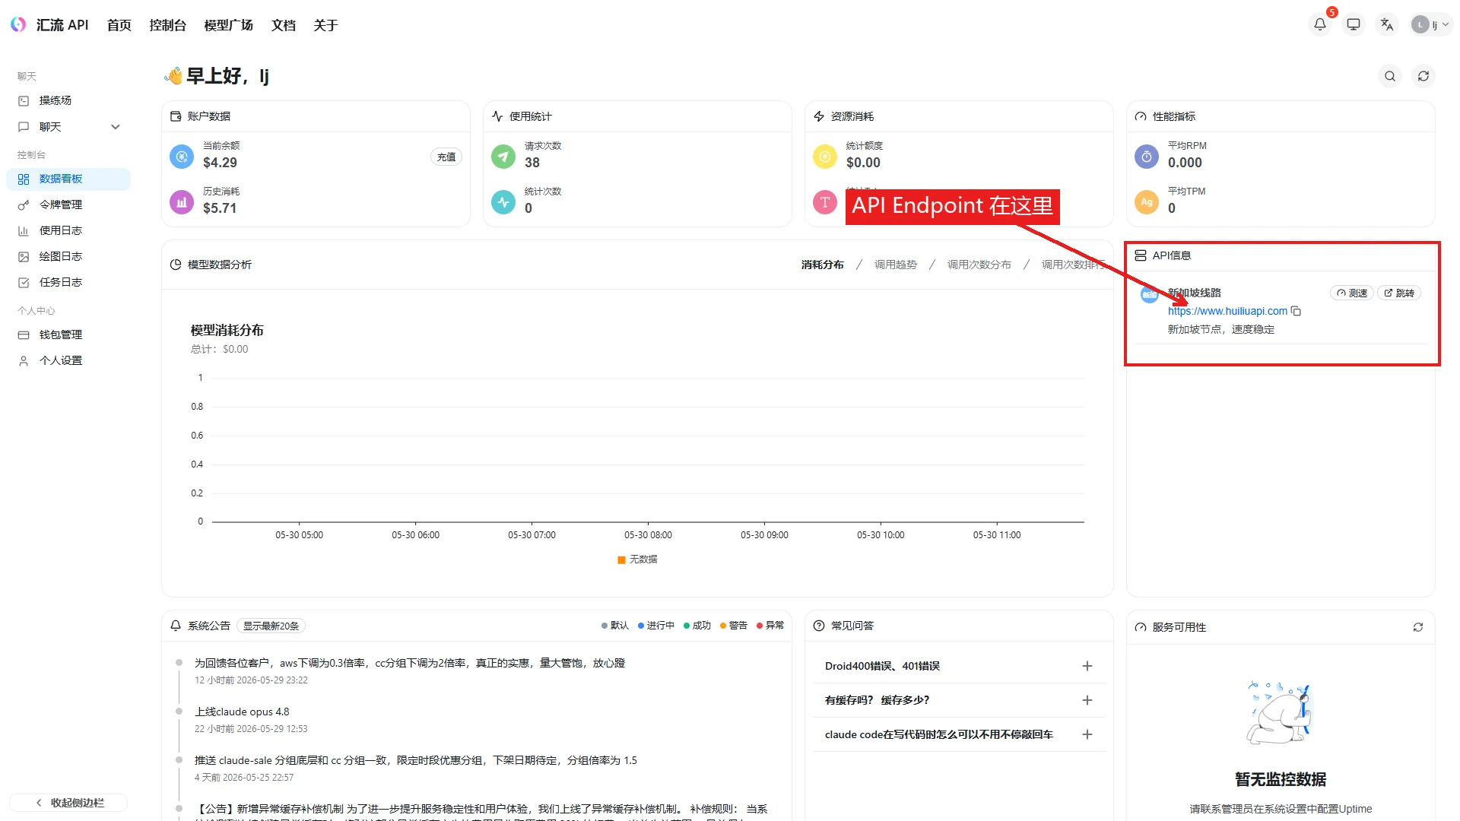The image size is (1460, 821).
Task: Click the 上线claude opus 4.8 announcement
Action: pyautogui.click(x=242, y=712)
